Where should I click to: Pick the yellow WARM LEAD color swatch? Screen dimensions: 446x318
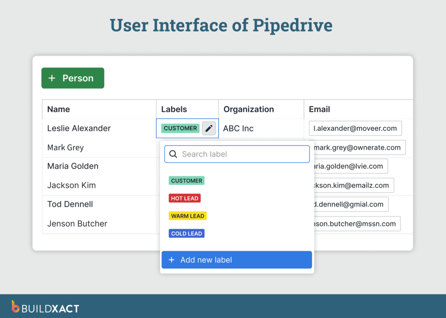pyautogui.click(x=187, y=215)
